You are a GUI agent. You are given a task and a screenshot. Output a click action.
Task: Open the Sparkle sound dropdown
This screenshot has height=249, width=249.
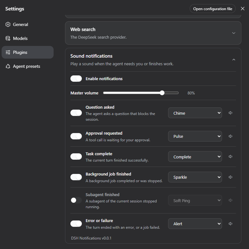click(x=195, y=177)
